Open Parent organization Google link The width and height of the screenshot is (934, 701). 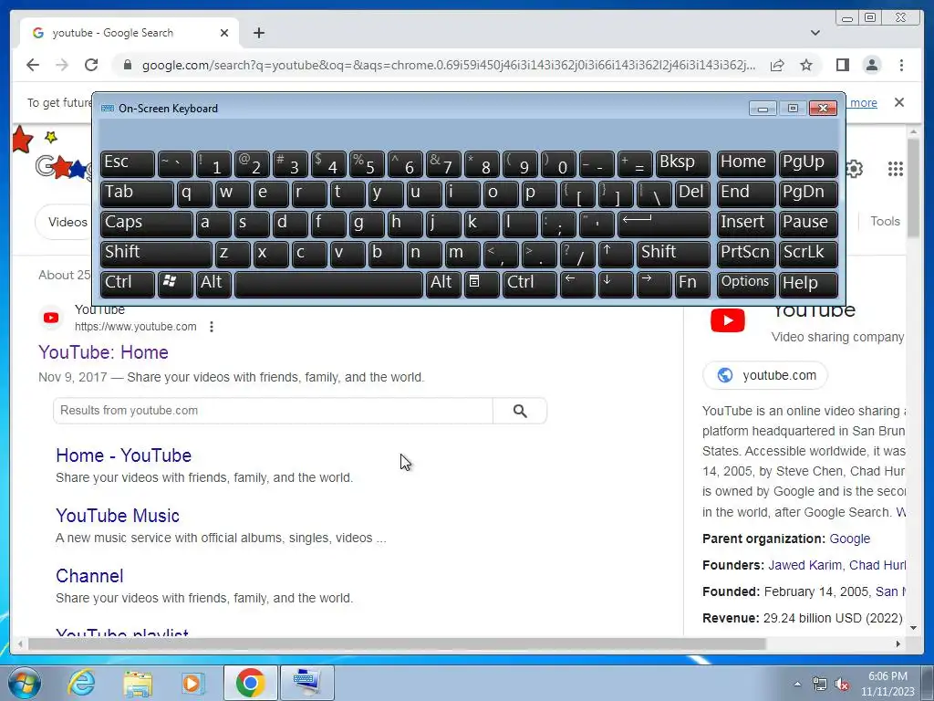click(x=849, y=539)
